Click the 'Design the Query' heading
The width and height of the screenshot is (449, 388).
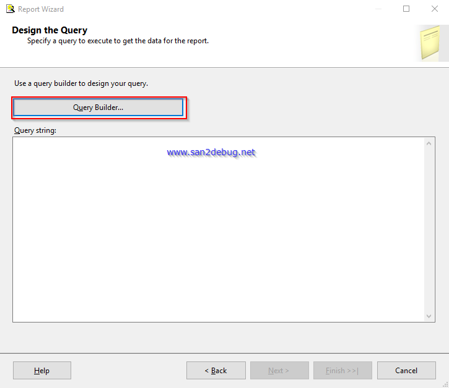(50, 30)
